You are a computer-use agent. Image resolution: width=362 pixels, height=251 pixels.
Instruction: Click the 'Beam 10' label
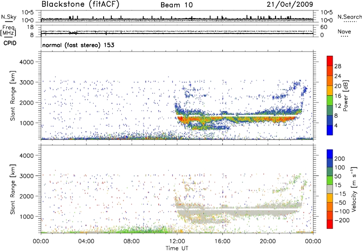point(176,5)
